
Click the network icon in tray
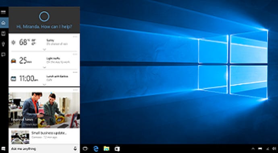coord(268,149)
